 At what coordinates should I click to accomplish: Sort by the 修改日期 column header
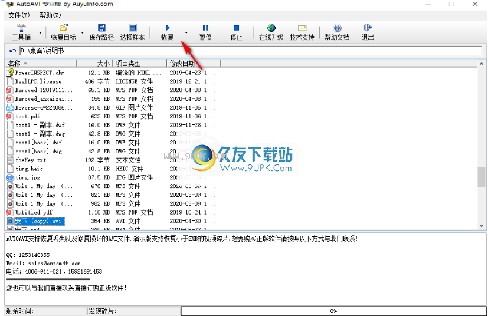click(x=194, y=64)
